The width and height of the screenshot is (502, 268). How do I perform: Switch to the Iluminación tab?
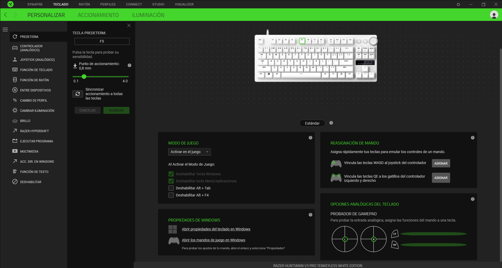[148, 15]
